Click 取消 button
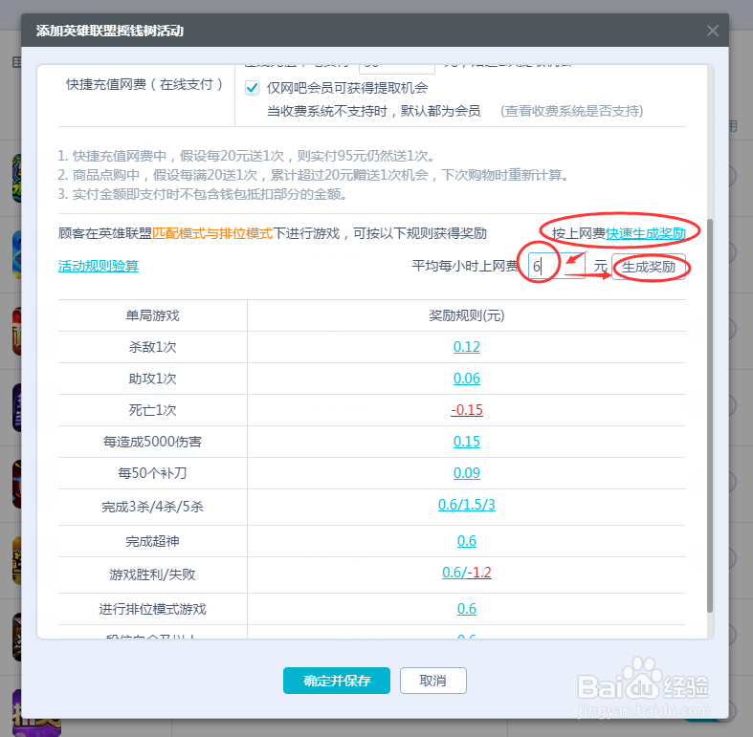This screenshot has height=737, width=753. 433,681
